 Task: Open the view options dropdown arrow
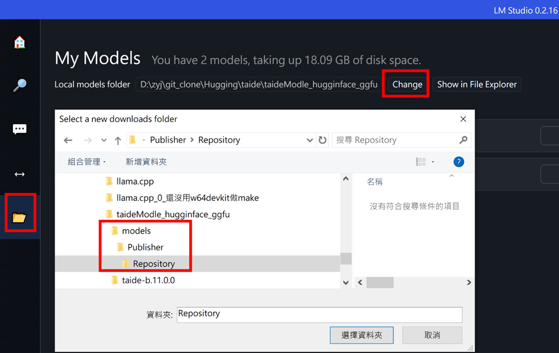[433, 162]
